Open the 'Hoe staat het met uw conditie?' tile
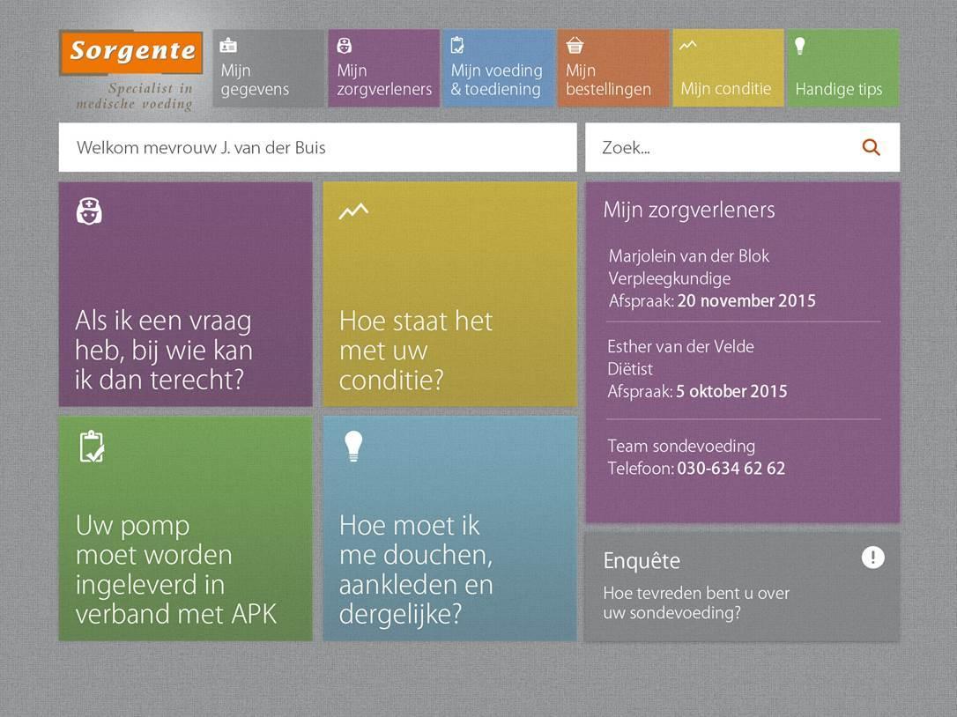The height and width of the screenshot is (717, 957). click(449, 294)
